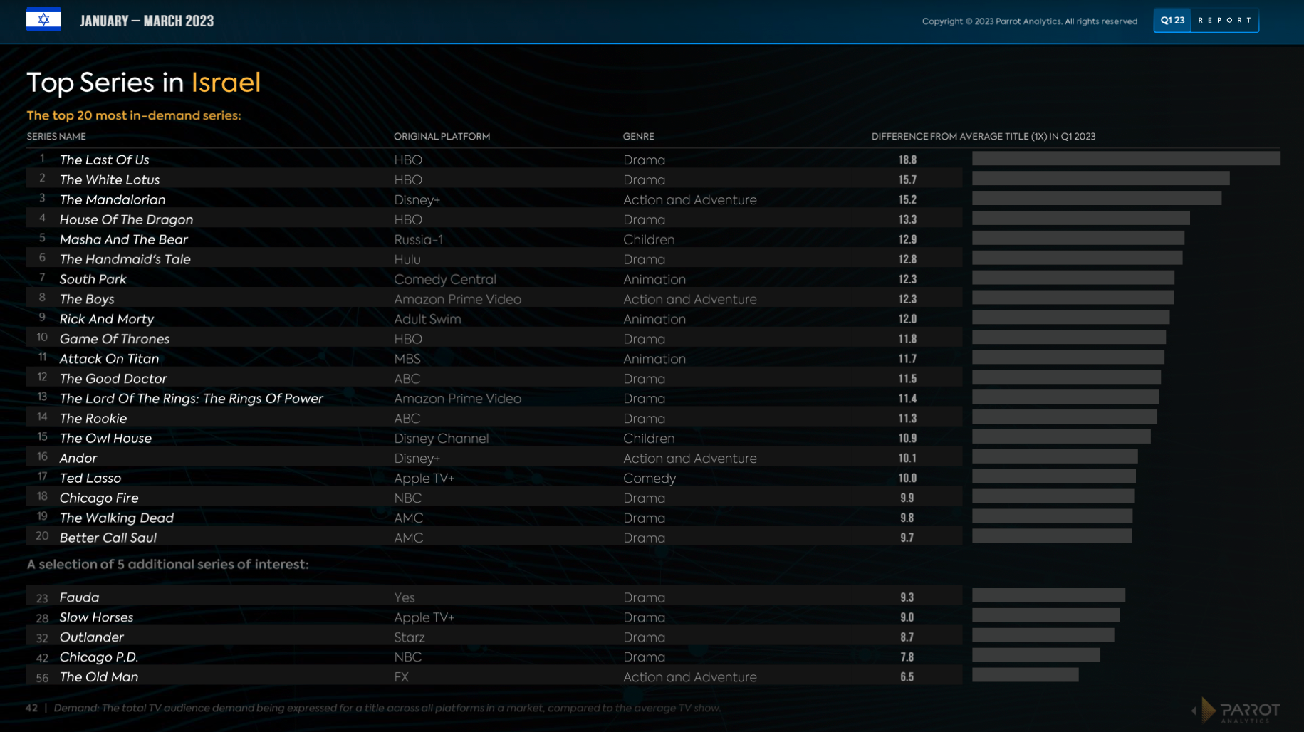The width and height of the screenshot is (1304, 732).
Task: Select Chicago P.D. title
Action: (99, 657)
